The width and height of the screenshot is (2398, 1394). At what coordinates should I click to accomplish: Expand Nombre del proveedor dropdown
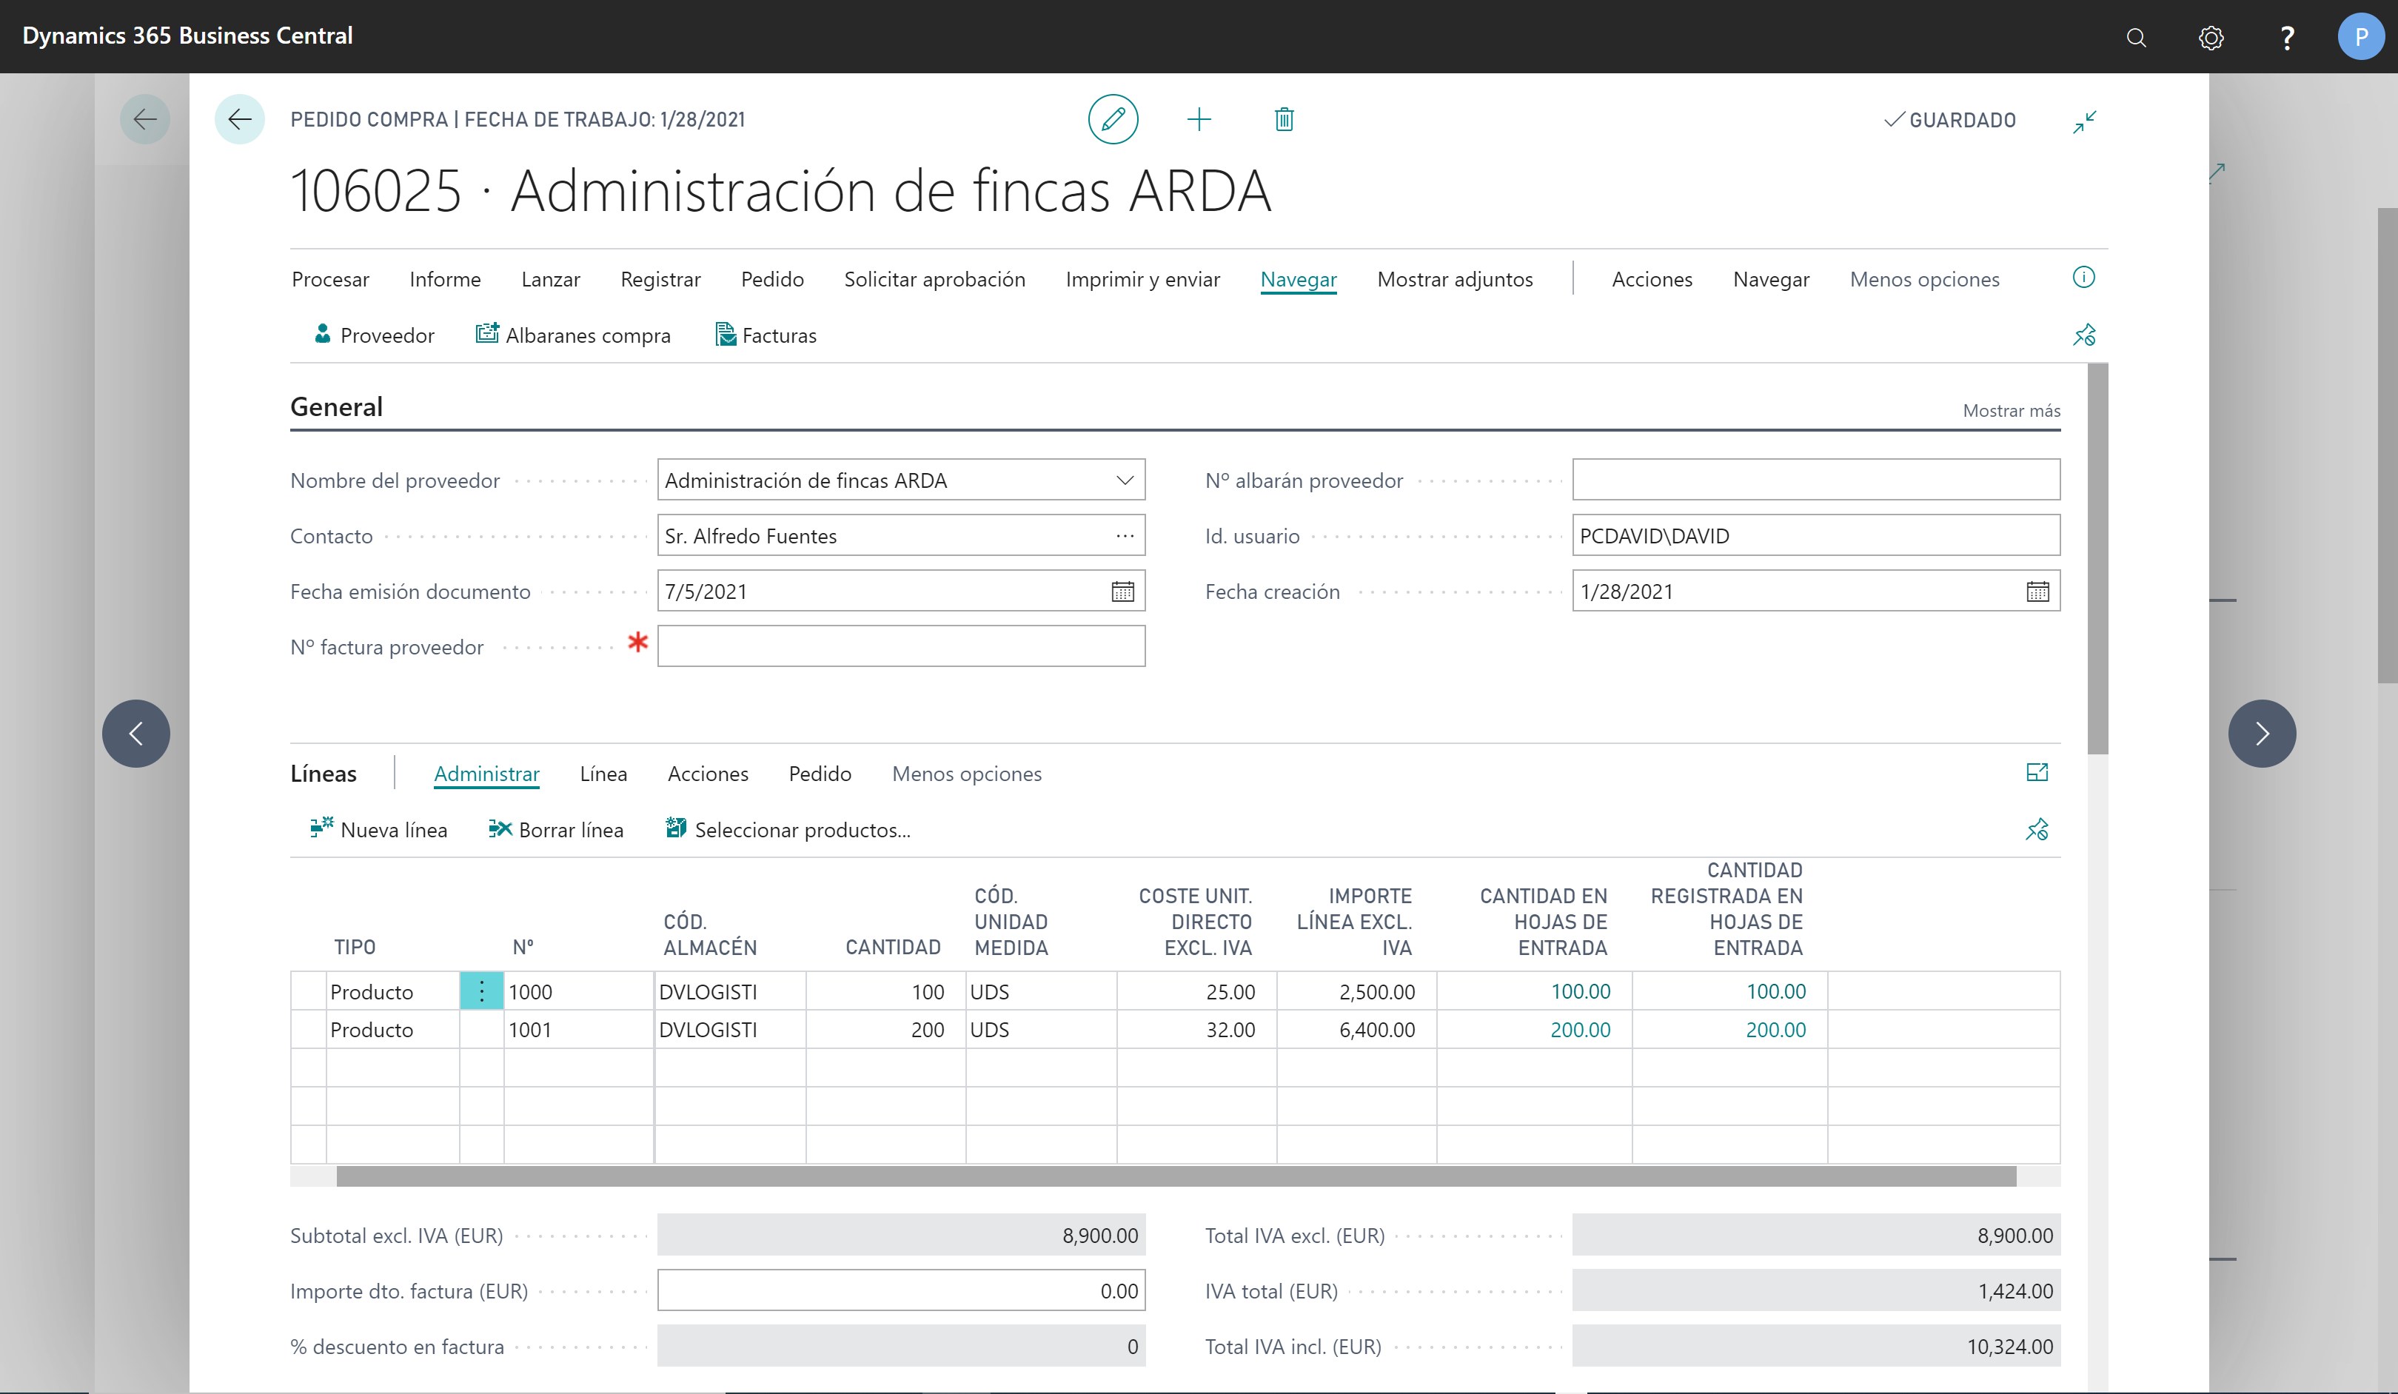1125,480
